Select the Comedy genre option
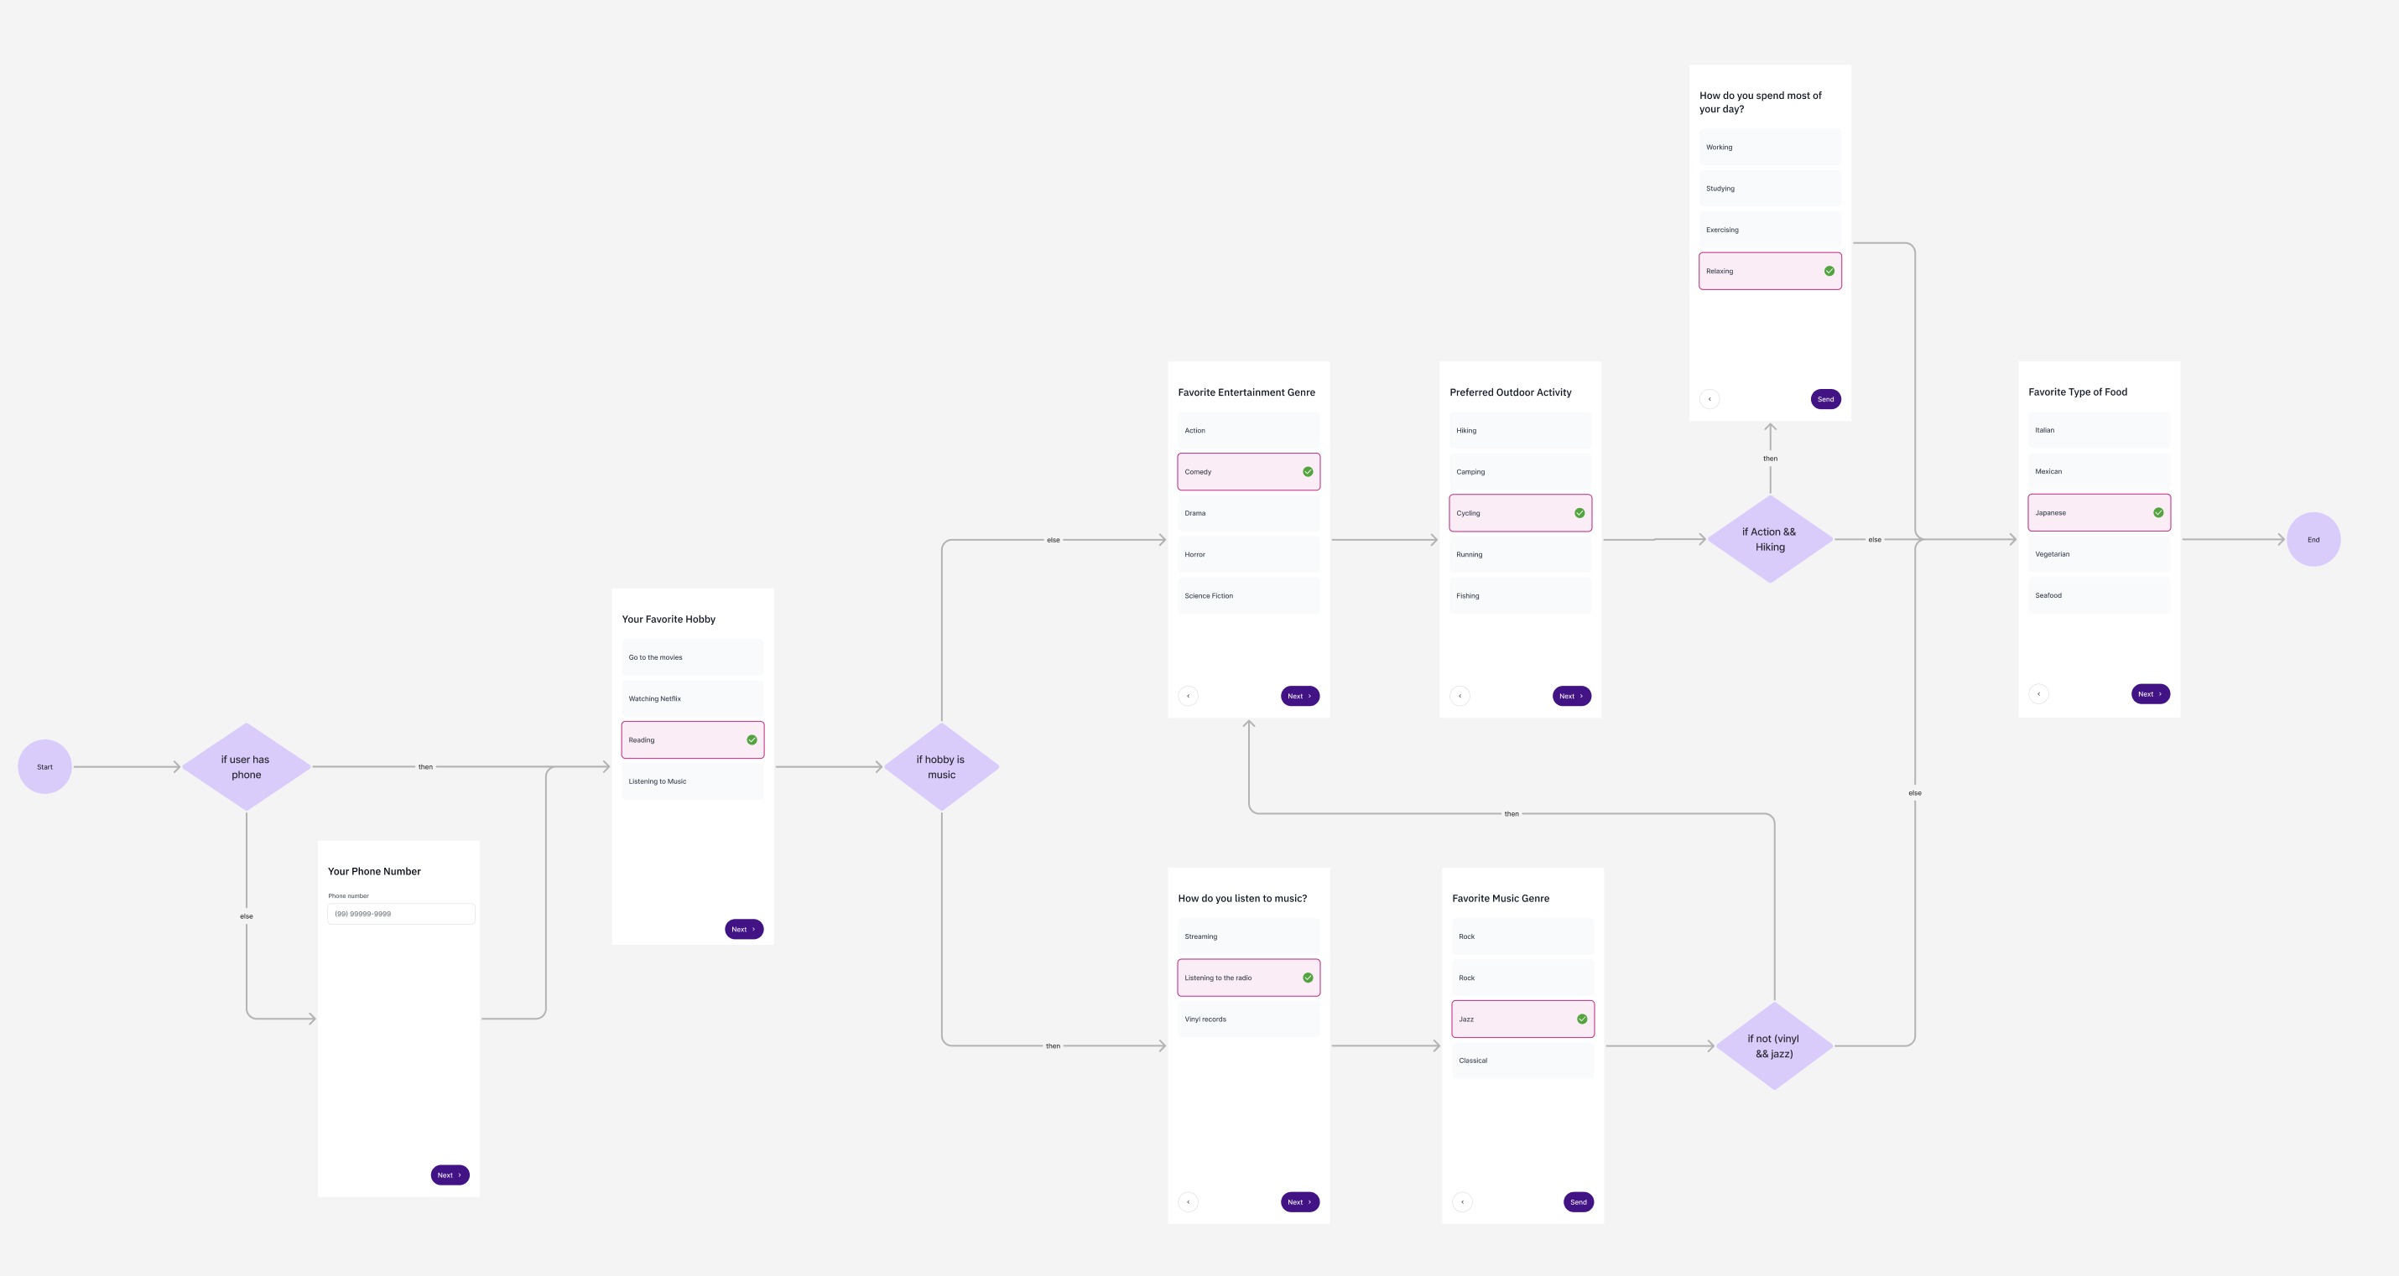2399x1276 pixels. coord(1248,472)
